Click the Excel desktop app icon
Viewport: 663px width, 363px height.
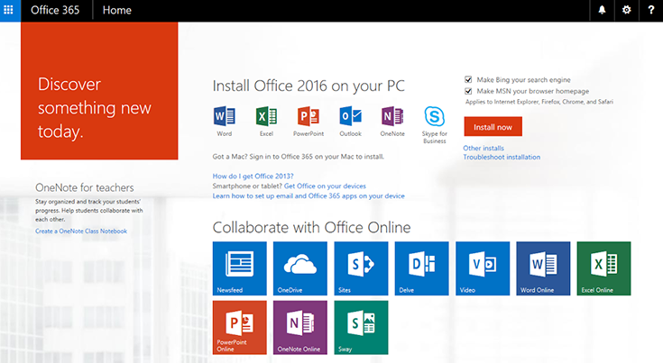(x=266, y=116)
